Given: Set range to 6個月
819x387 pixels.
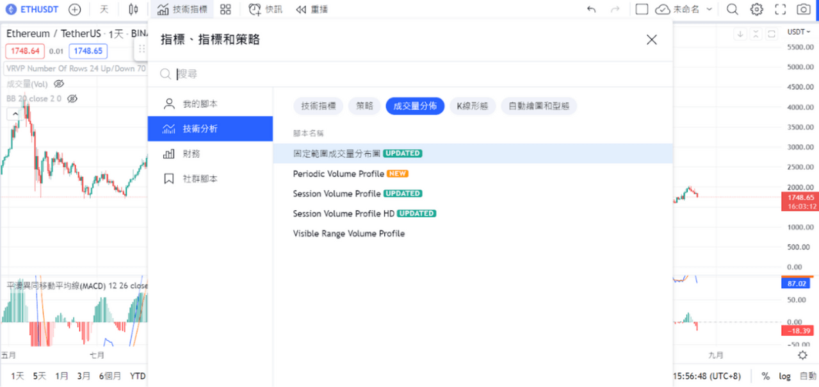Looking at the screenshot, I should pyautogui.click(x=110, y=376).
